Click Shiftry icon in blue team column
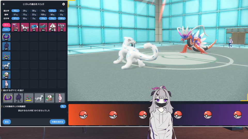 [6, 75]
